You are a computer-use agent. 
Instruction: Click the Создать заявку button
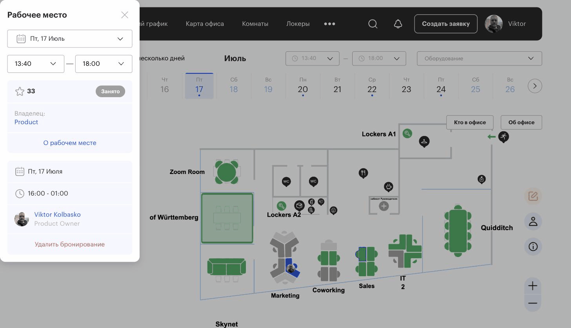446,24
